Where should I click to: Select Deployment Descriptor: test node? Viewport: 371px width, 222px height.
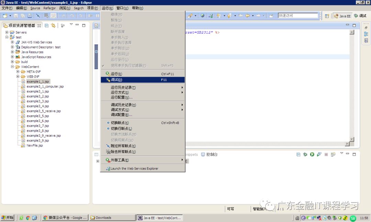coord(41,47)
